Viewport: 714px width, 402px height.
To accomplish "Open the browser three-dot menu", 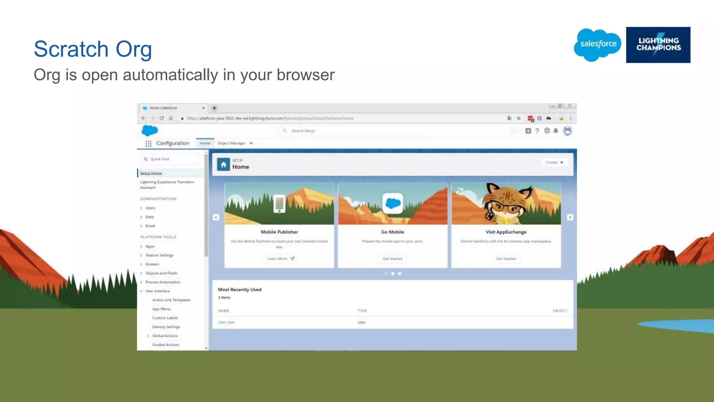I will (x=571, y=118).
